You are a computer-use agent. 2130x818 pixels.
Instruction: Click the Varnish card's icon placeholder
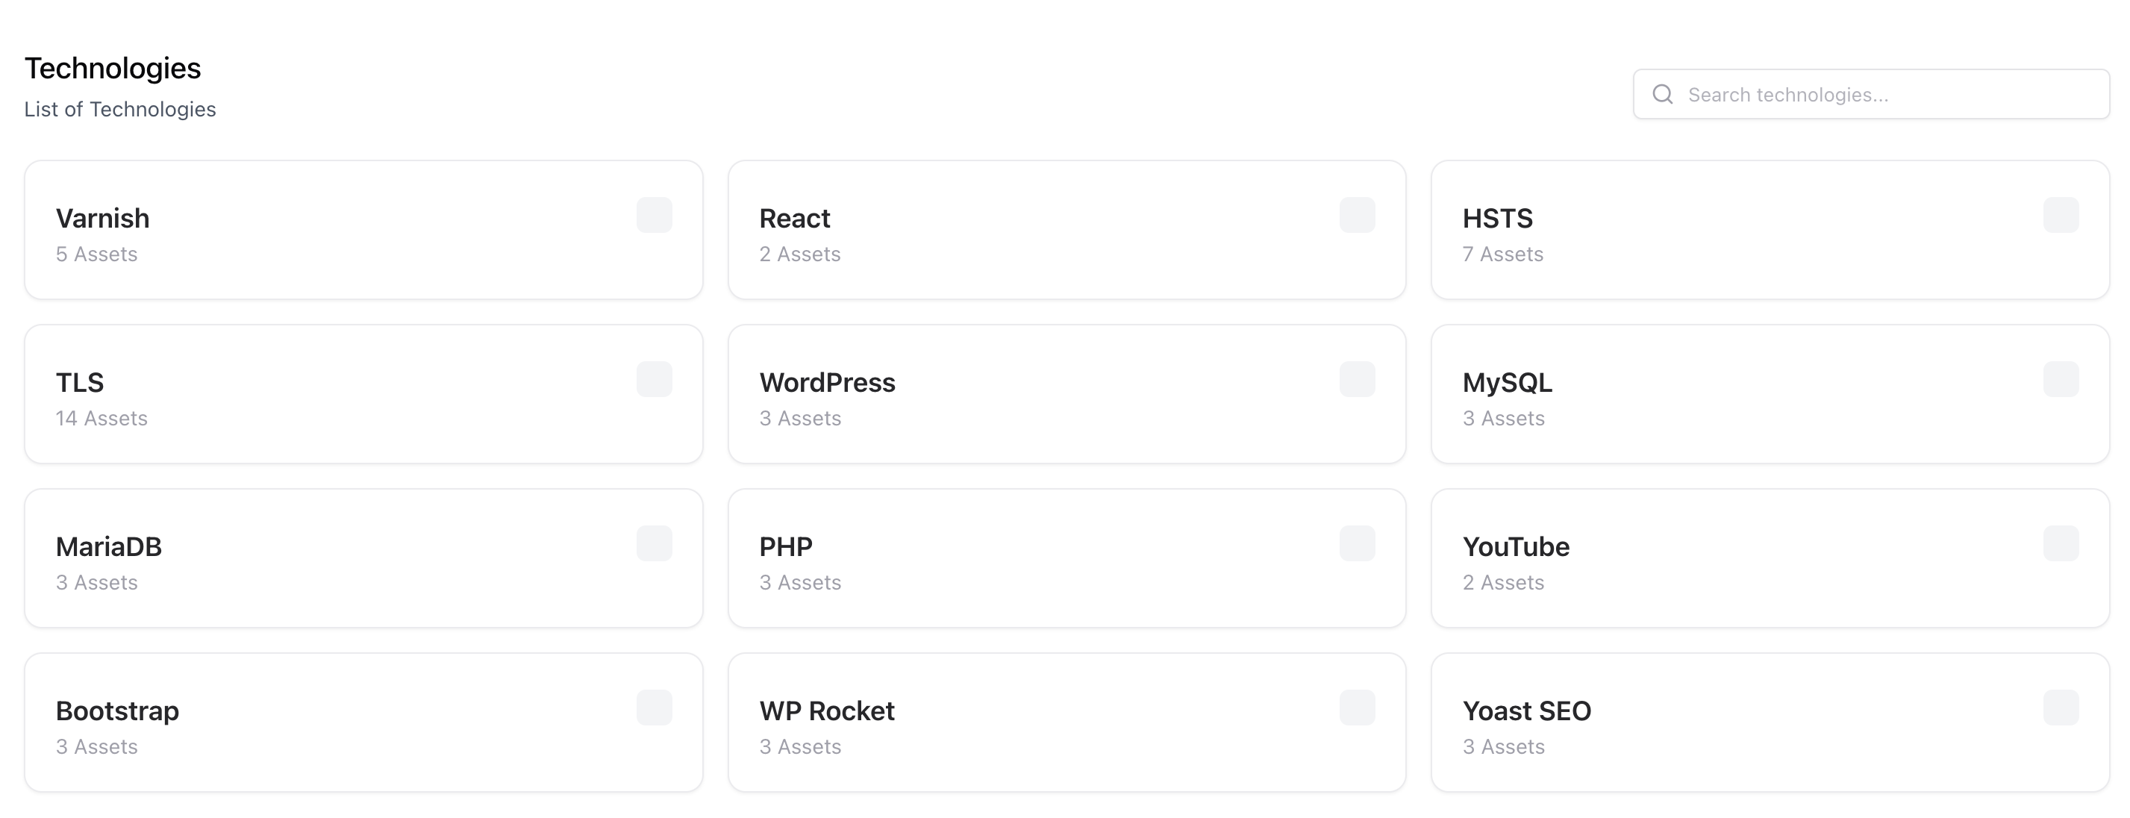click(654, 215)
